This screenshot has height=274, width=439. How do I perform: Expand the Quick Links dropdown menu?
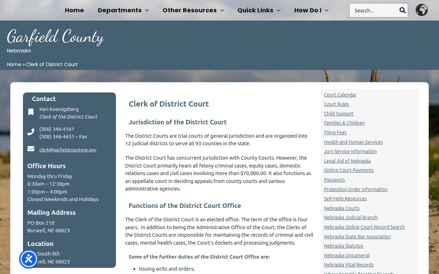coord(259,10)
